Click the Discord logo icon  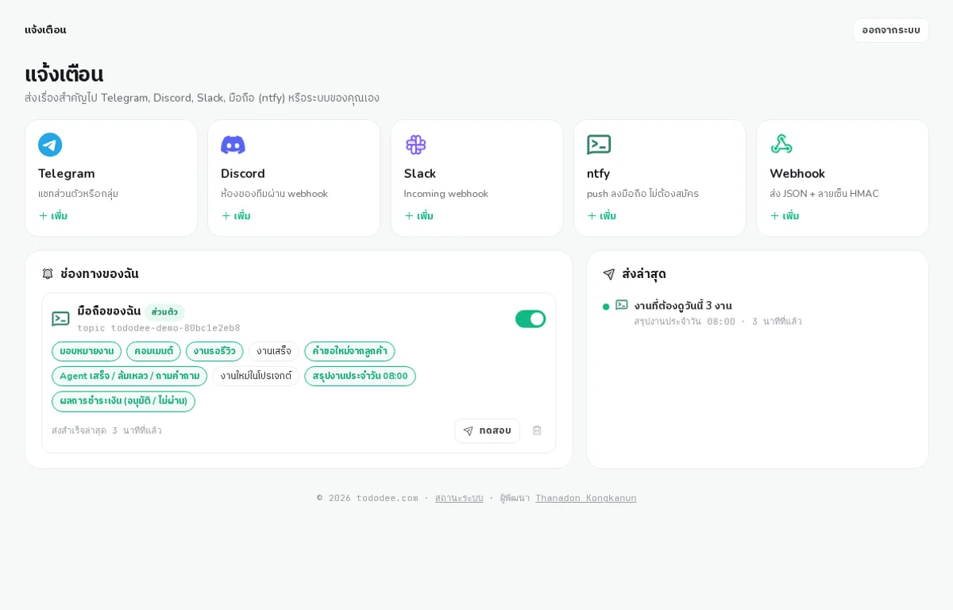click(233, 145)
